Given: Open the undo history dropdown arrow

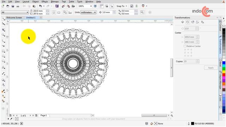Looking at the screenshot, I should click(x=44, y=6).
